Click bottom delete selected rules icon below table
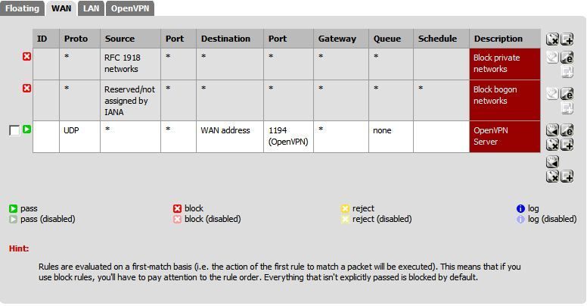The image size is (587, 306). coord(552,176)
